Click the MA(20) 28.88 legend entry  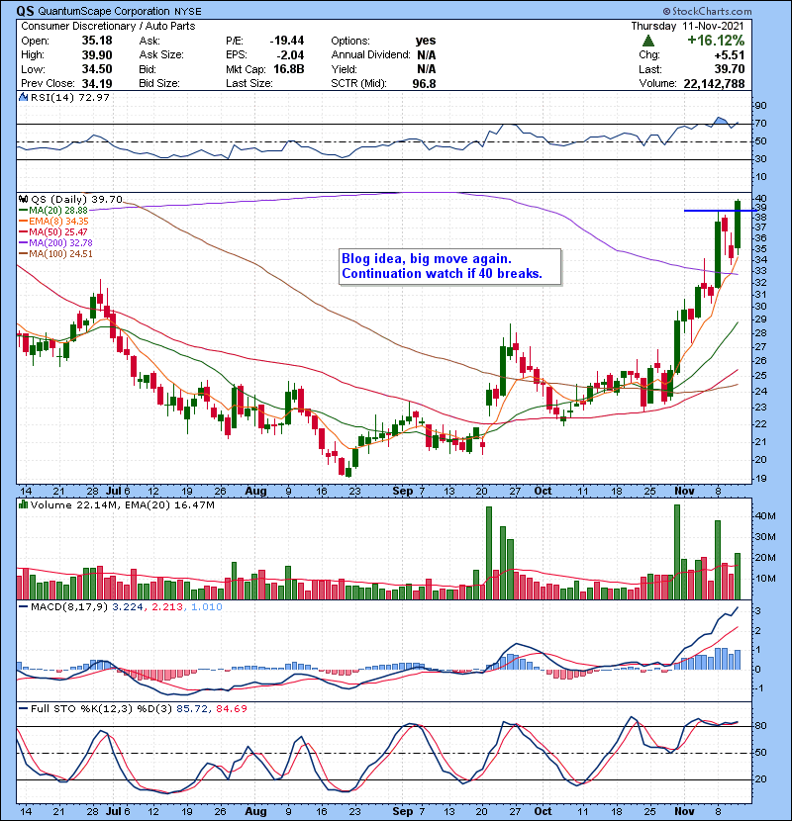pyautogui.click(x=54, y=211)
